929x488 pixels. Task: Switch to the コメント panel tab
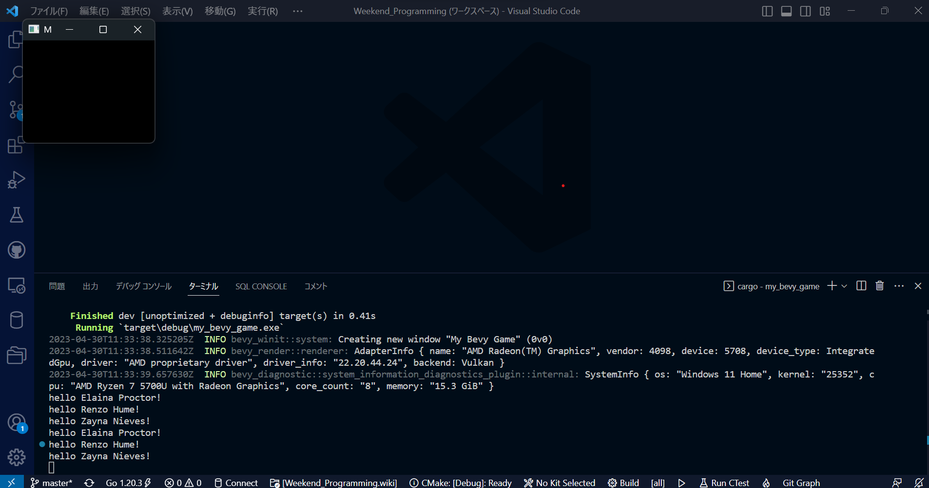pyautogui.click(x=316, y=286)
